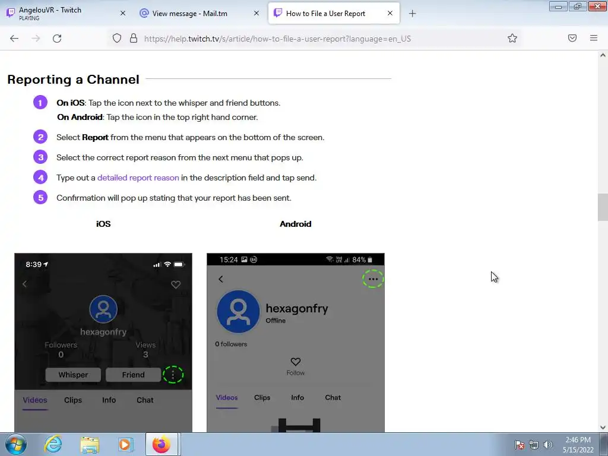Click the scrollbar up arrow
Viewport: 608px width, 456px height.
[x=603, y=55]
